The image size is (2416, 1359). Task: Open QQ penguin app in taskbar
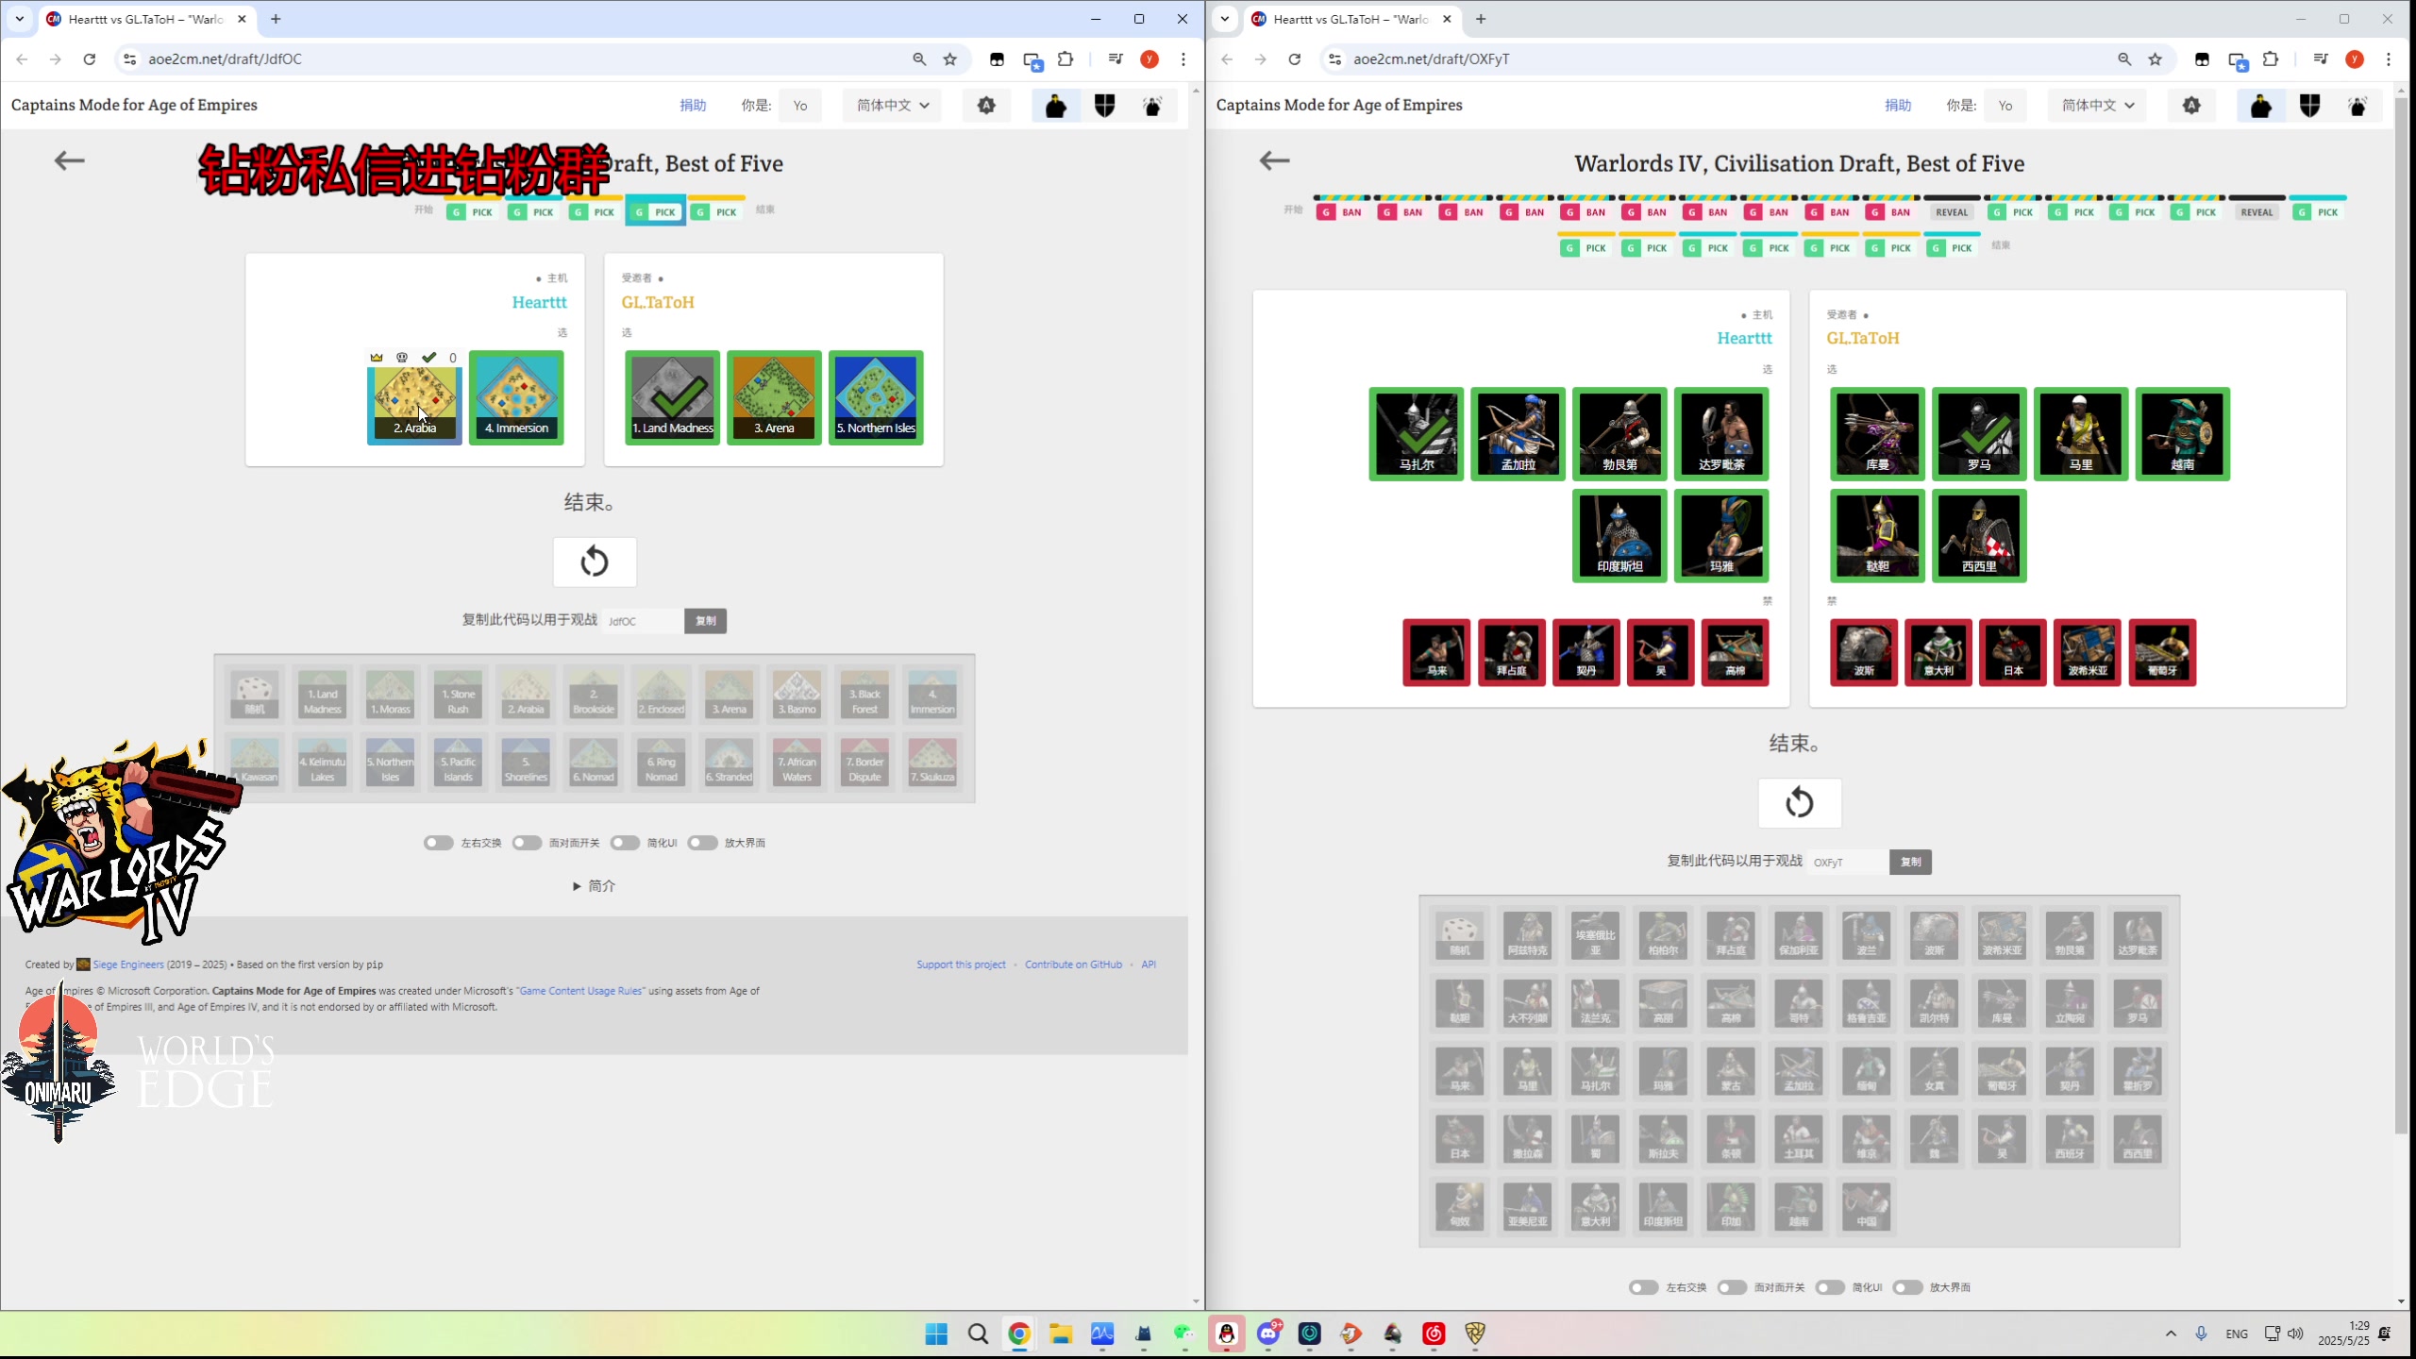1227,1334
